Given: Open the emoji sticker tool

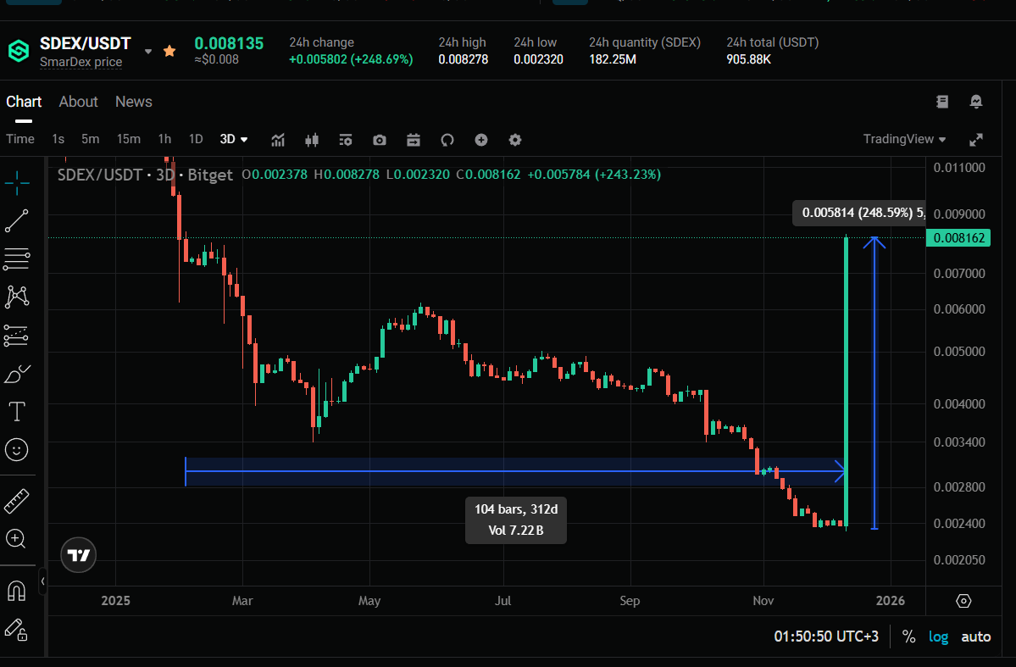Looking at the screenshot, I should 17,449.
